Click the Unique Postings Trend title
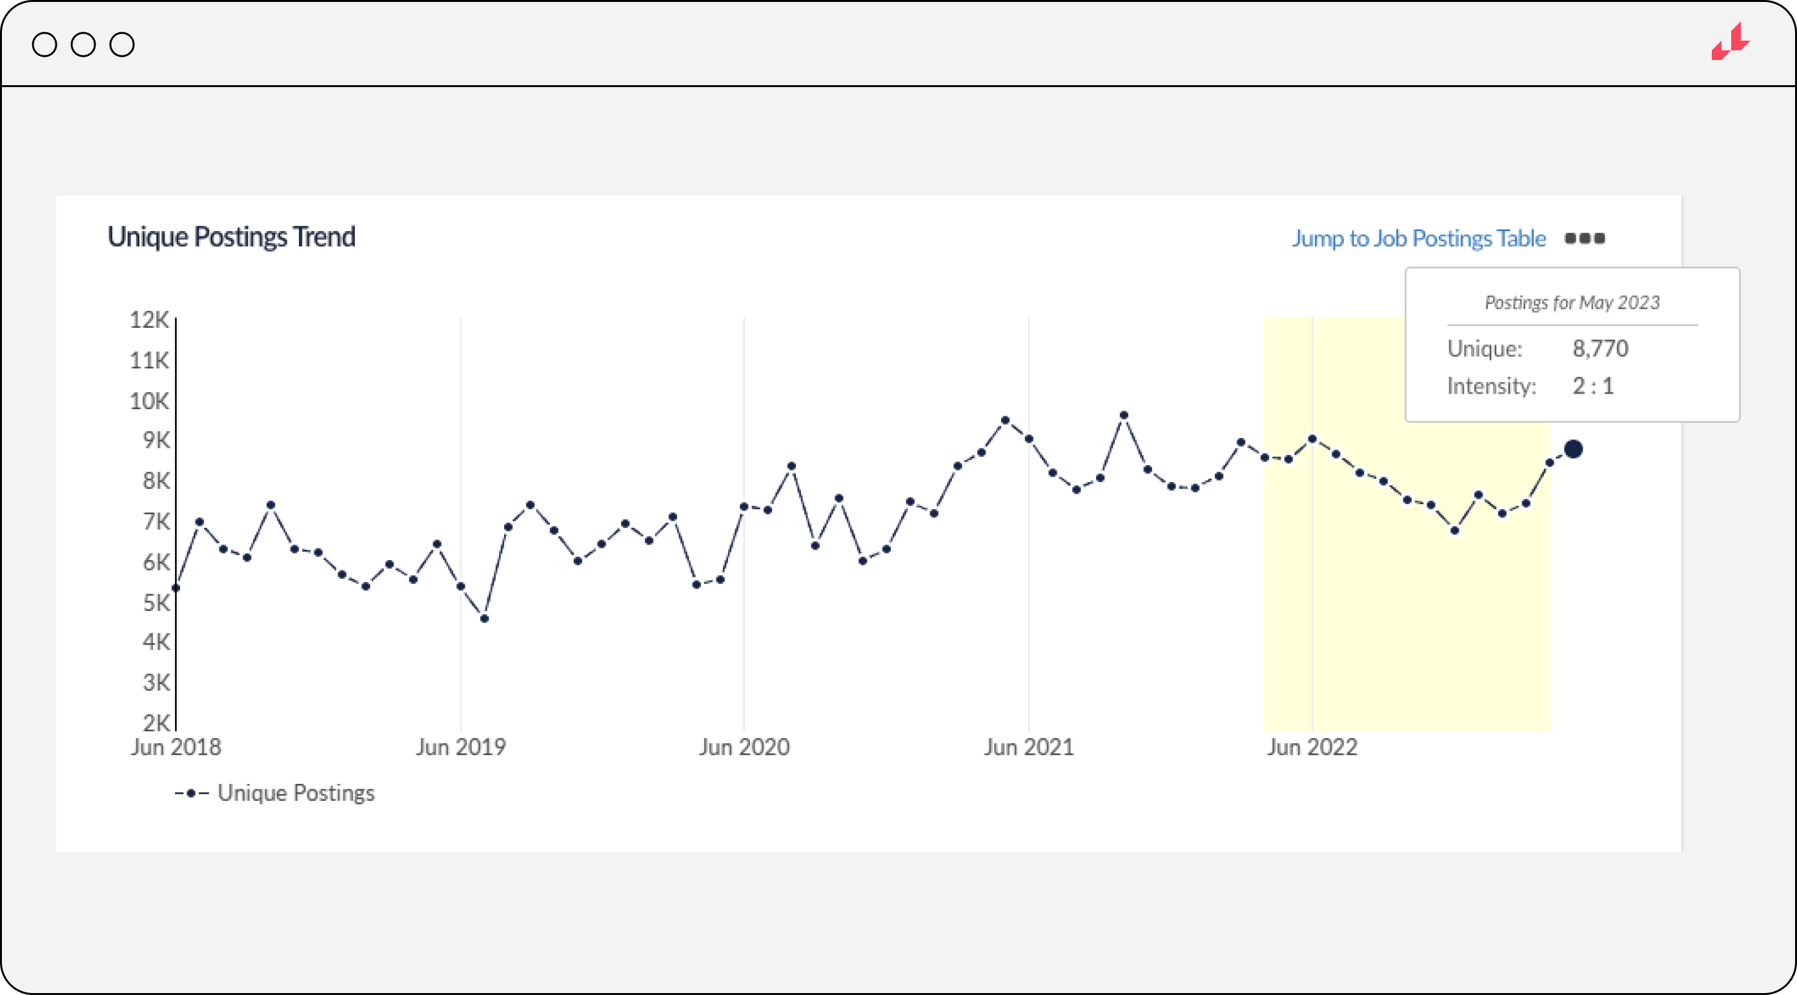The width and height of the screenshot is (1797, 995). [232, 237]
